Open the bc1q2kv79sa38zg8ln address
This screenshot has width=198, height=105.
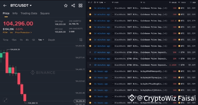coord(151,84)
